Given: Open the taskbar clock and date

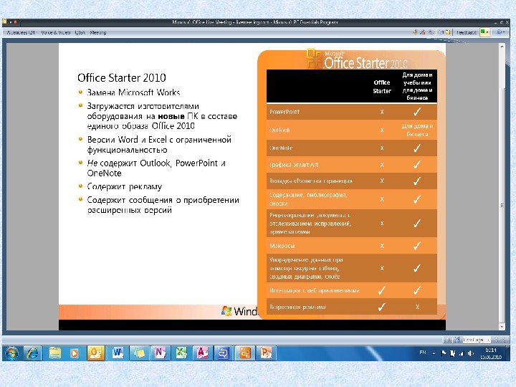Looking at the screenshot, I should click(x=491, y=353).
